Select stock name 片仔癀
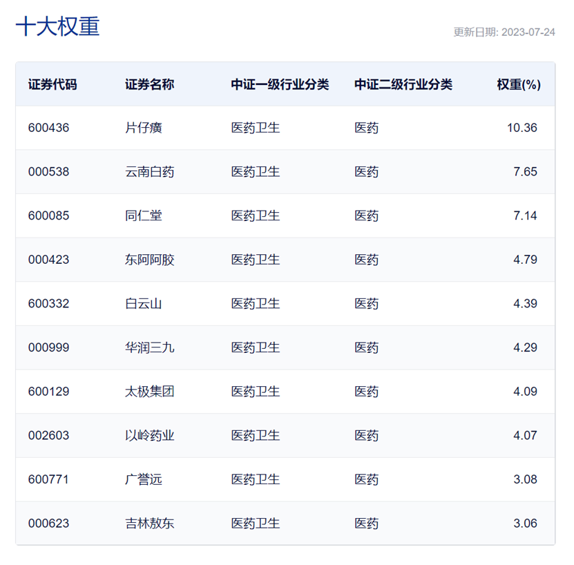Screen dimensions: 574x565 point(144,128)
